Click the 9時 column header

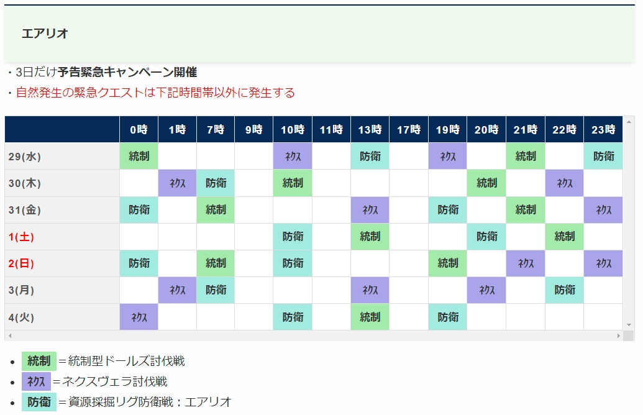[x=254, y=130]
